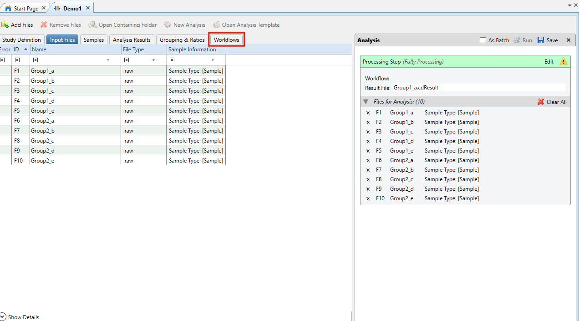Open the Grouping & Ratios tab
This screenshot has width=579, height=321.
click(182, 40)
